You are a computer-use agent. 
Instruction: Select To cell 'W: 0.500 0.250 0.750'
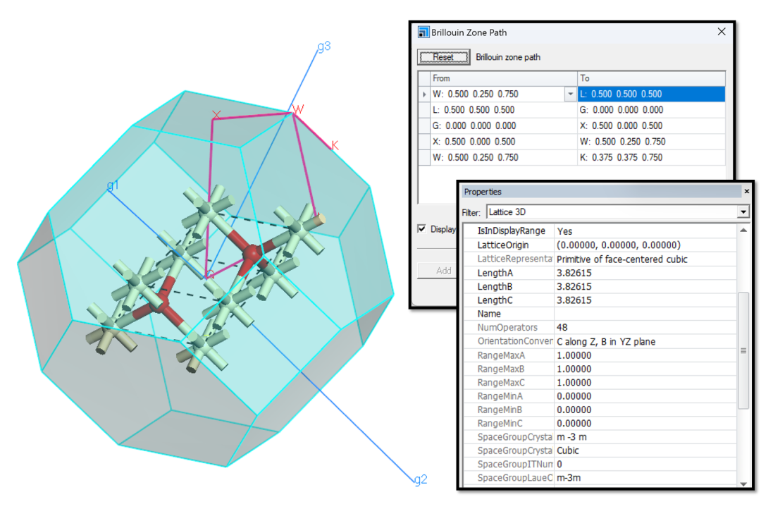click(651, 142)
